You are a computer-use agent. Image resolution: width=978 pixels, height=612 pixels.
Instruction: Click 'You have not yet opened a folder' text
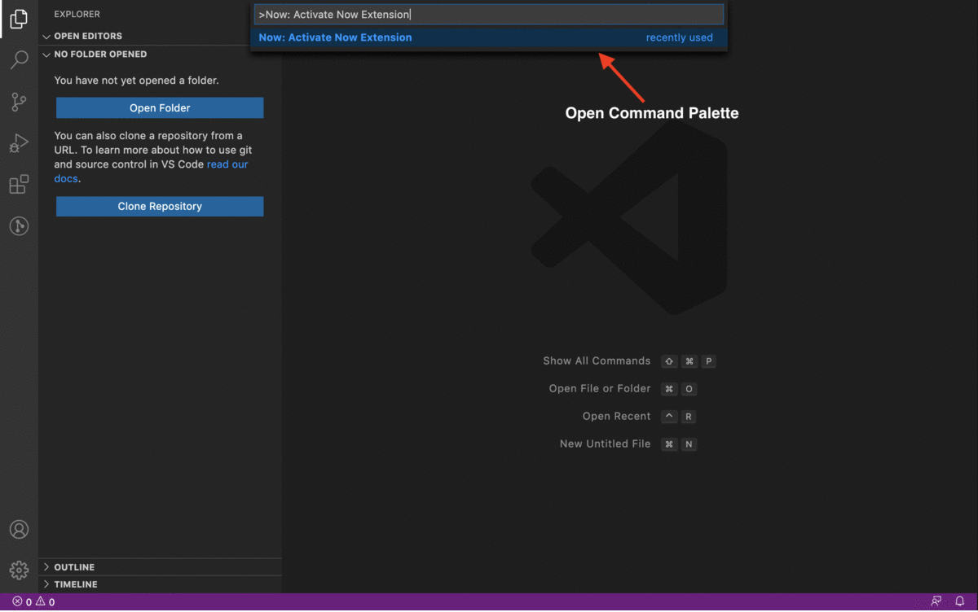(x=136, y=81)
